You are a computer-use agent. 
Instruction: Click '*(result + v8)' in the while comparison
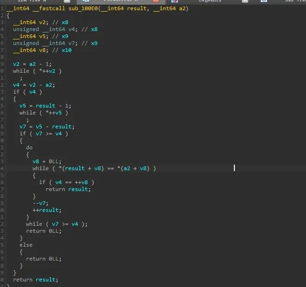tap(81, 168)
